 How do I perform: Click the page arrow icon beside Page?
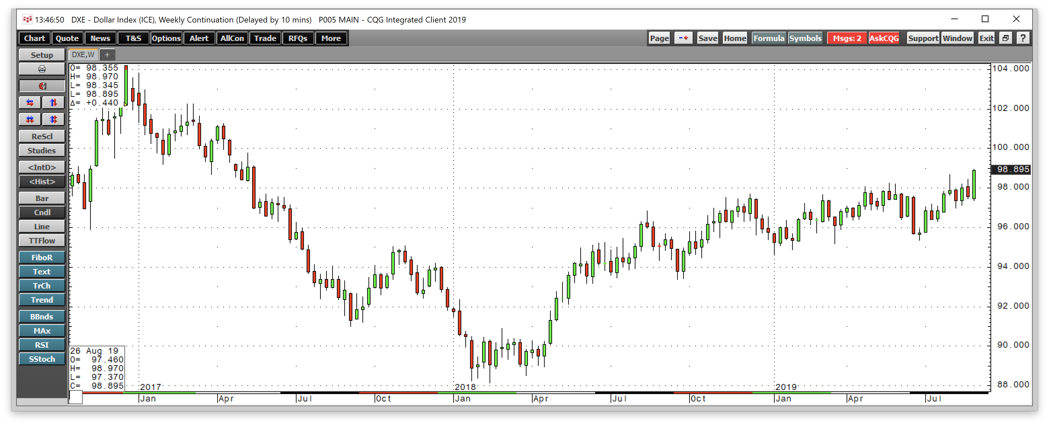click(x=683, y=38)
